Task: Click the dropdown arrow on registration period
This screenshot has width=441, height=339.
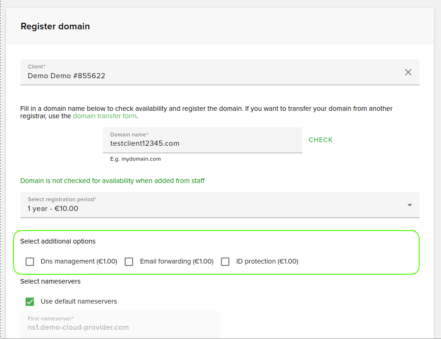Action: [x=410, y=204]
